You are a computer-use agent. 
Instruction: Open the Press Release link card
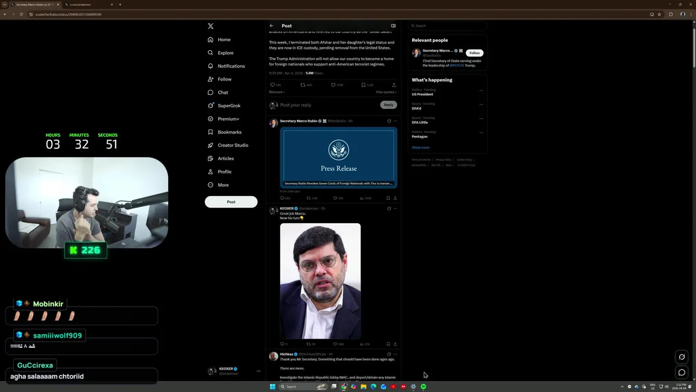339,158
